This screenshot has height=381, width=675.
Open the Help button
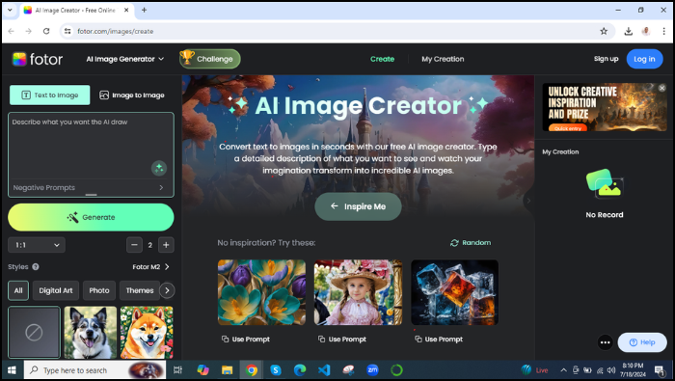[642, 342]
